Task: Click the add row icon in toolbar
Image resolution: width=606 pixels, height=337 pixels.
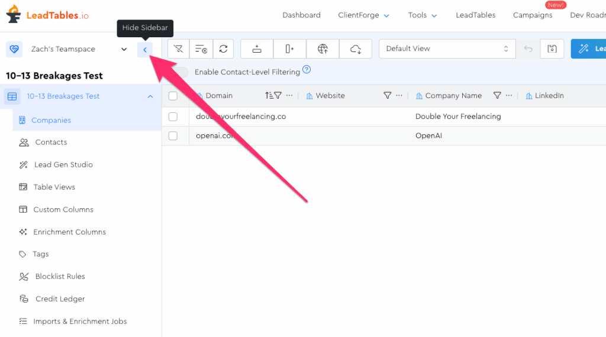Action: 257,49
